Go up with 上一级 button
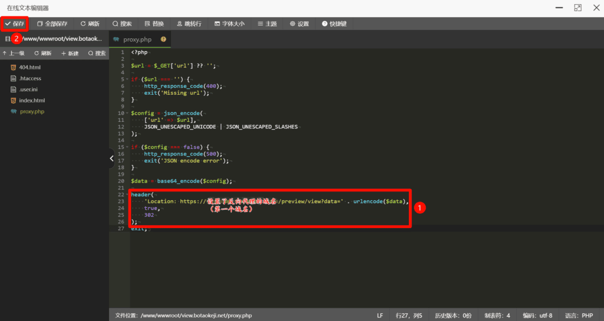 coord(14,54)
